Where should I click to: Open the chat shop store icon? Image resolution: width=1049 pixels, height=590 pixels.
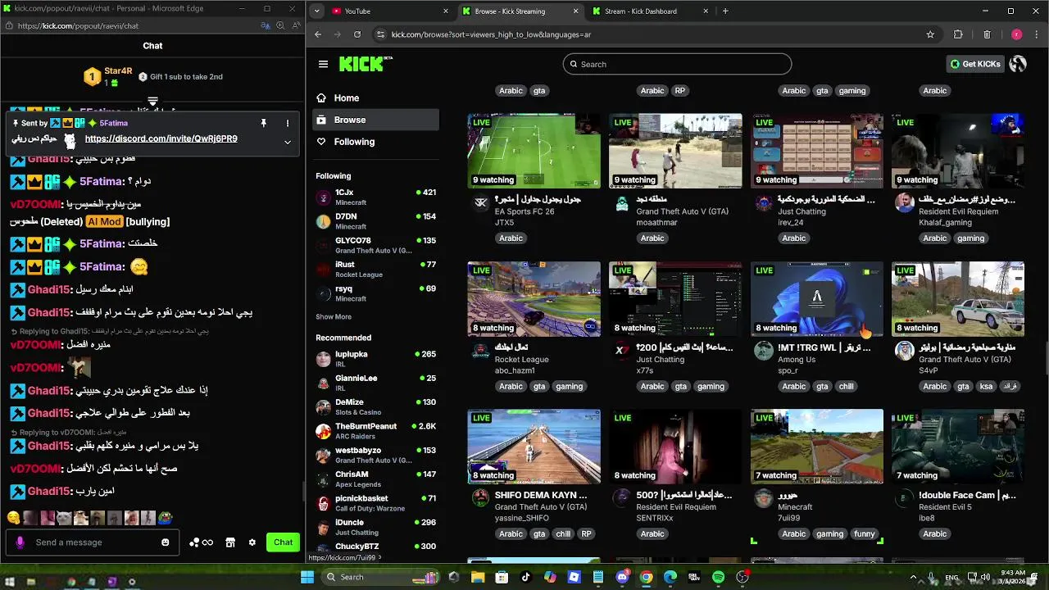pos(230,542)
